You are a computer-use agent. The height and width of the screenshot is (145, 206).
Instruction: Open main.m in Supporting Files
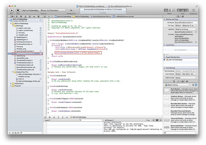(21, 79)
